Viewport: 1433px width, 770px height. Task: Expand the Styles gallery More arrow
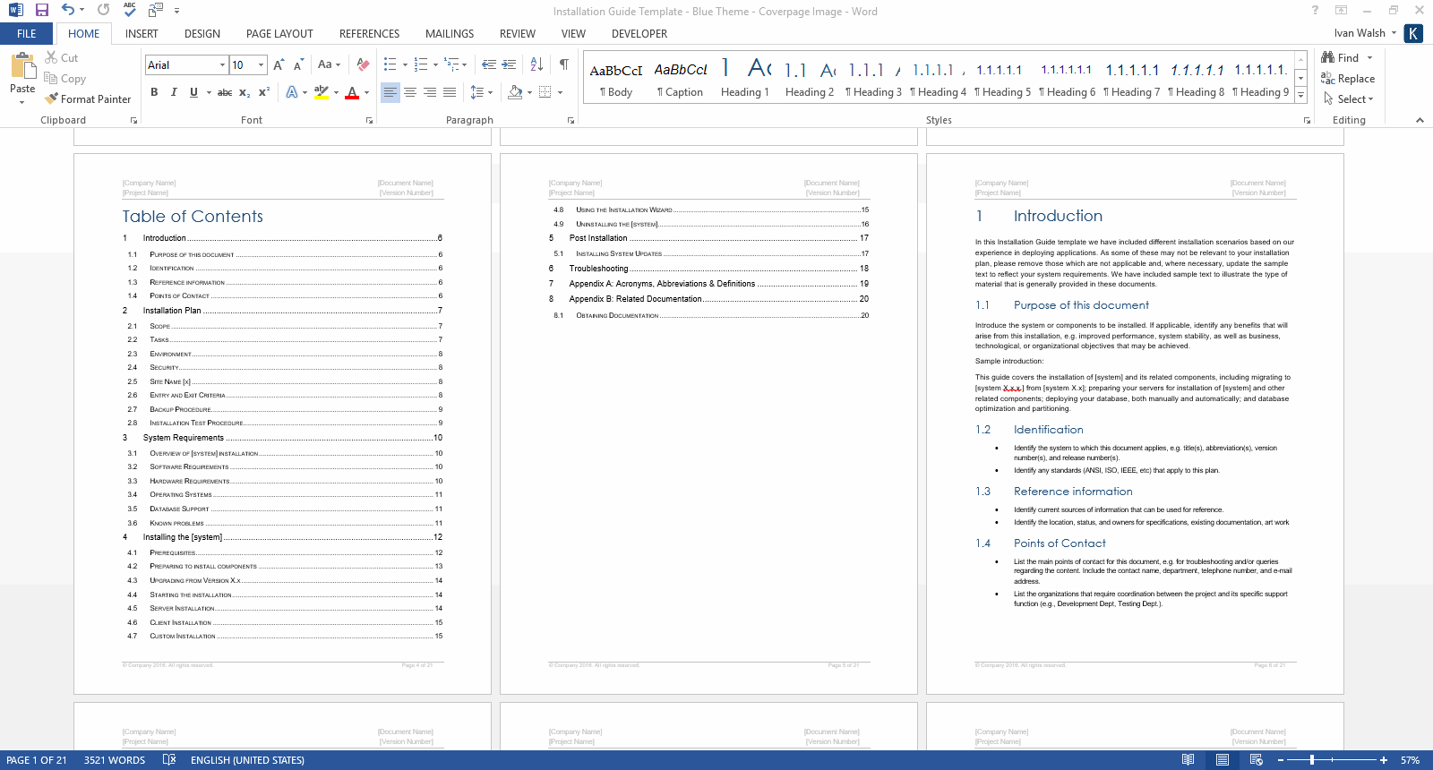(1300, 96)
